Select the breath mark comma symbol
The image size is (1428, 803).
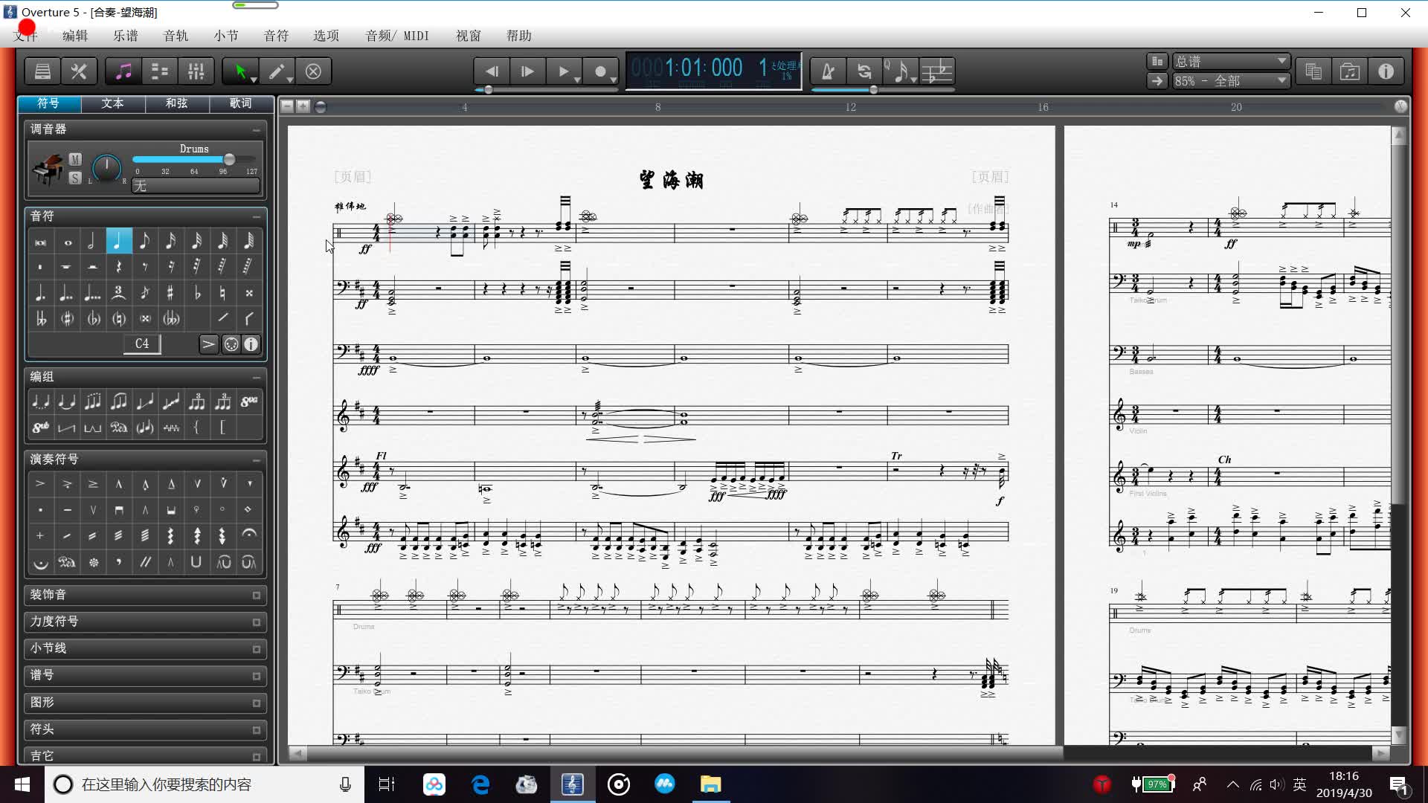(118, 561)
